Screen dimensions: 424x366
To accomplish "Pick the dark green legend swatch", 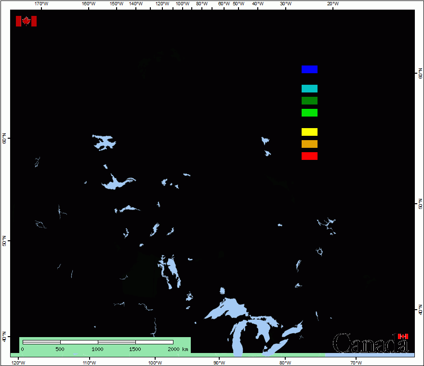I will tap(309, 101).
